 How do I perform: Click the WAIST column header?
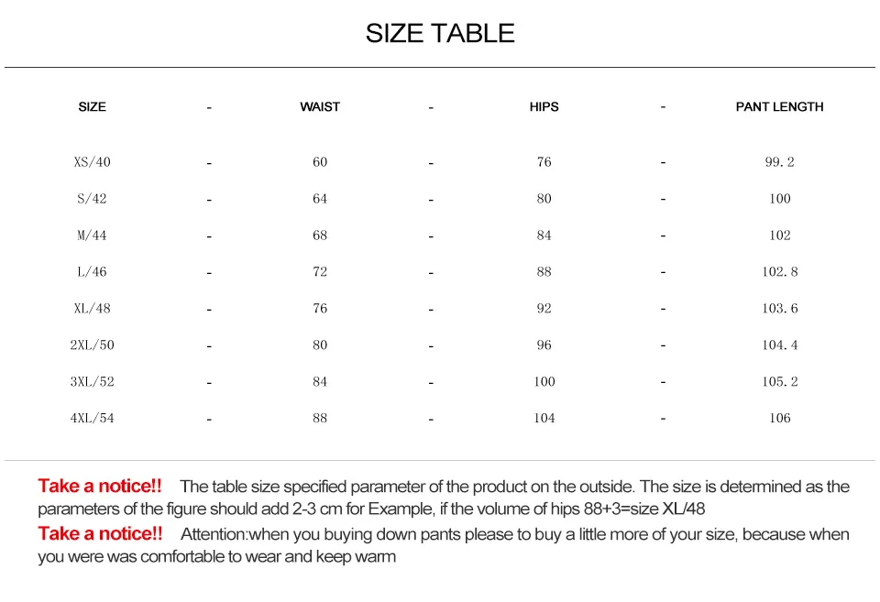320,107
